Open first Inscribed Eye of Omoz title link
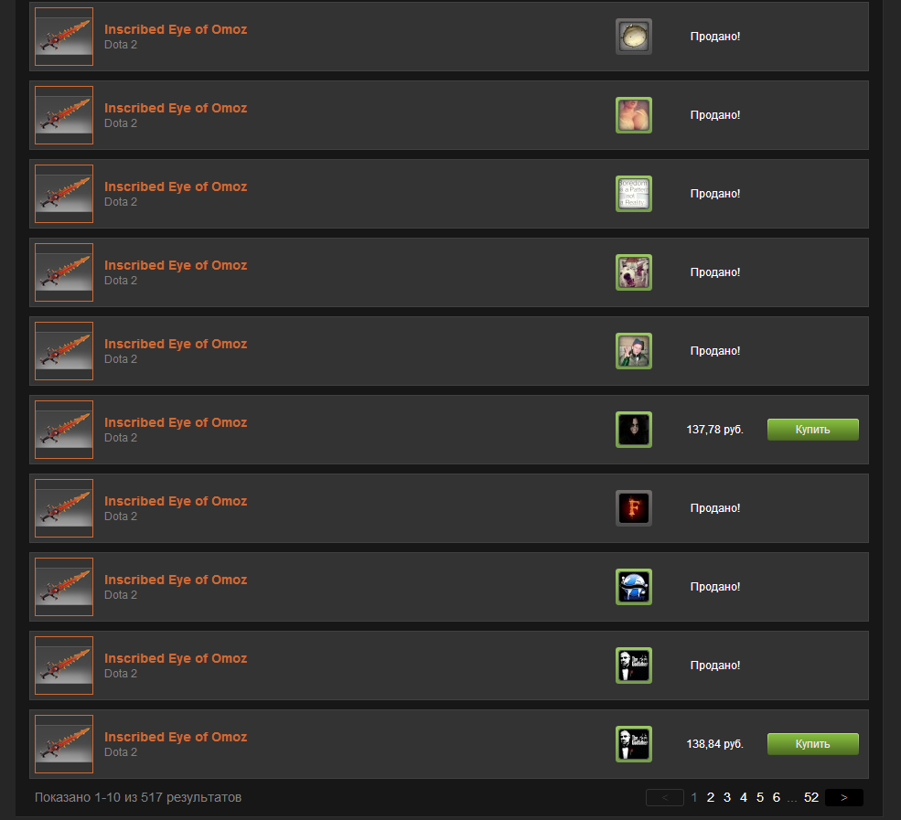Image resolution: width=901 pixels, height=820 pixels. pyautogui.click(x=176, y=29)
